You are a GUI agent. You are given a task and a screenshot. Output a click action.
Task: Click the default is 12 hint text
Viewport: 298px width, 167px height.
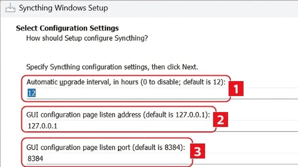[x=203, y=82]
